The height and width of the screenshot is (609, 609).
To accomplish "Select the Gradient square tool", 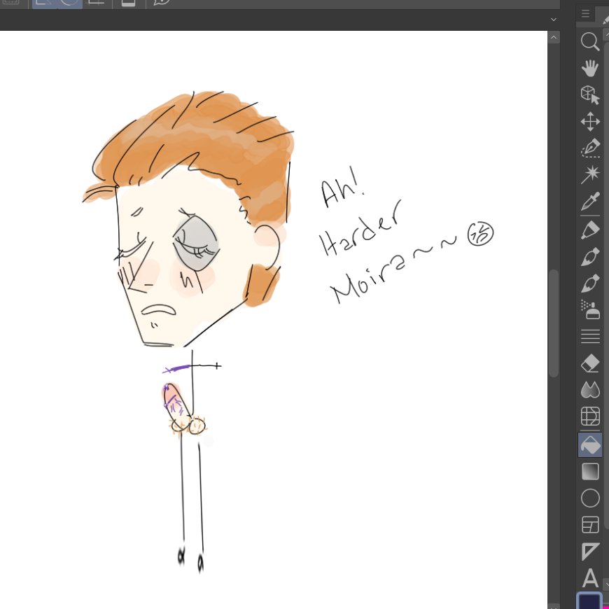I will [590, 472].
